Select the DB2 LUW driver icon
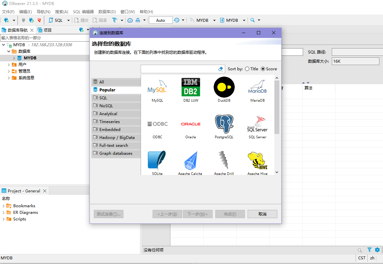Image resolution: width=383 pixels, height=264 pixels. point(191,87)
